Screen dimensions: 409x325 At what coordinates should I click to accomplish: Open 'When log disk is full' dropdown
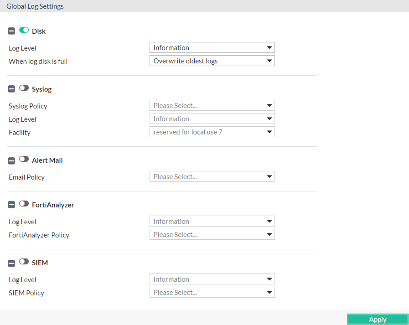[212, 61]
